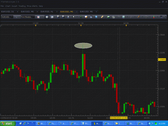Click the blue globe icon

pos(96,17)
